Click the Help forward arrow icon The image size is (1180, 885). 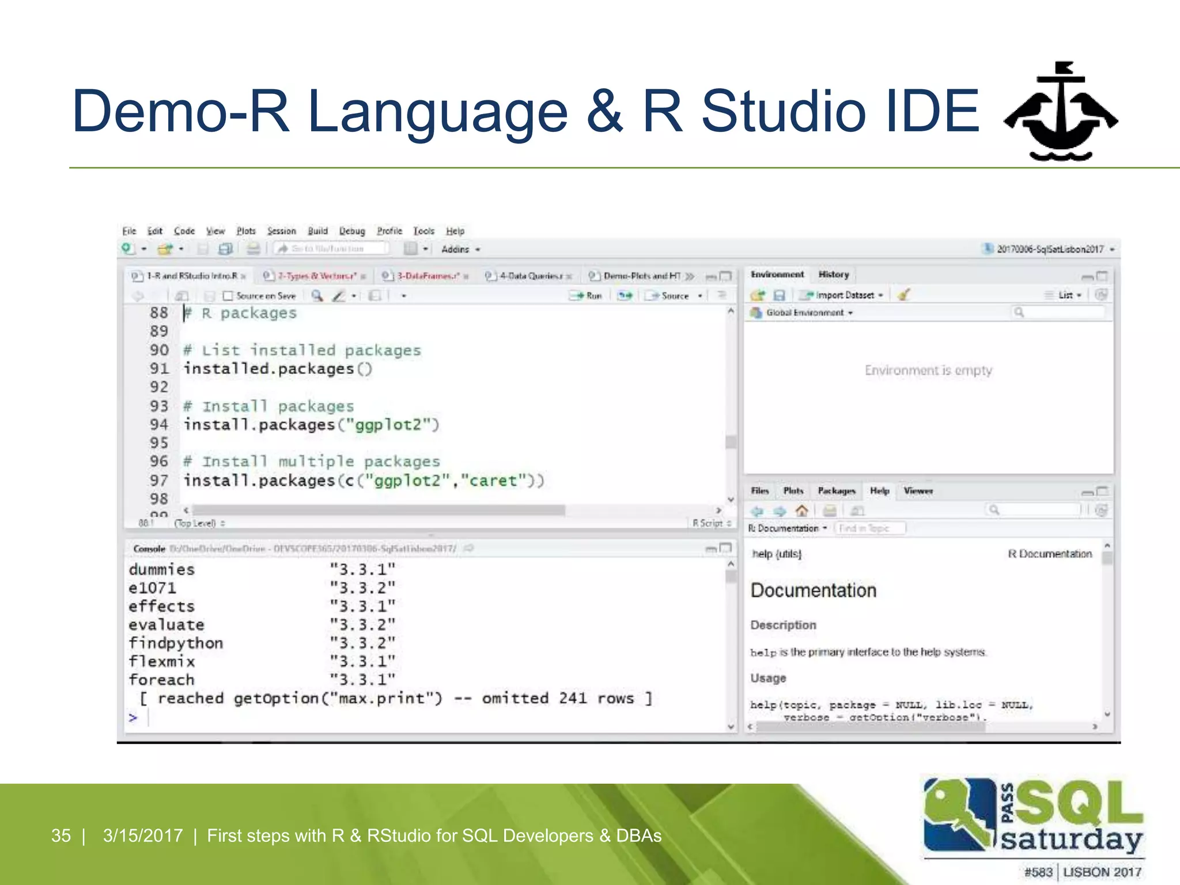point(780,510)
